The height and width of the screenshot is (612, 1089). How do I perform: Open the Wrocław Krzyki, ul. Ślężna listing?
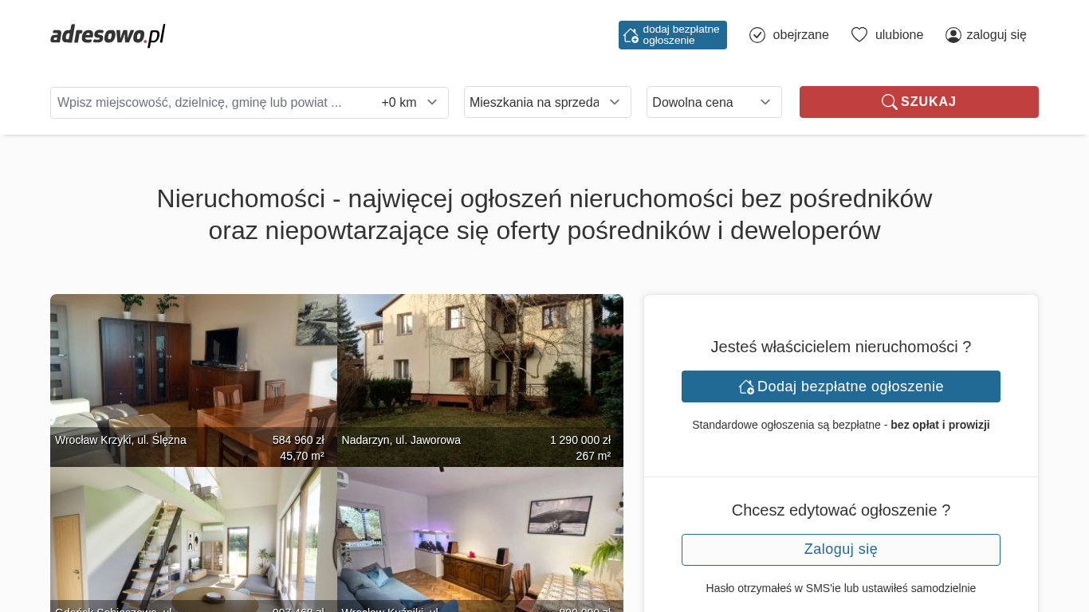[x=194, y=380]
